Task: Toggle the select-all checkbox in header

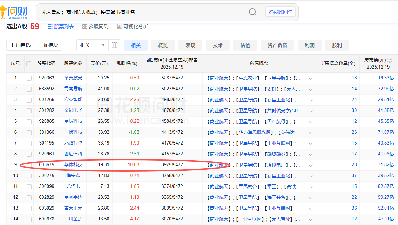Action: tap(29, 64)
